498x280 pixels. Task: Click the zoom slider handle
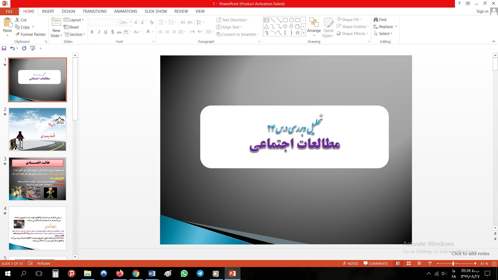(x=453, y=263)
